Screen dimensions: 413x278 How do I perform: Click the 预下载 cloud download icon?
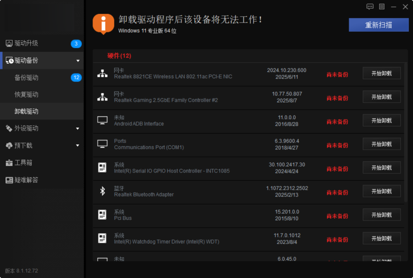point(9,145)
